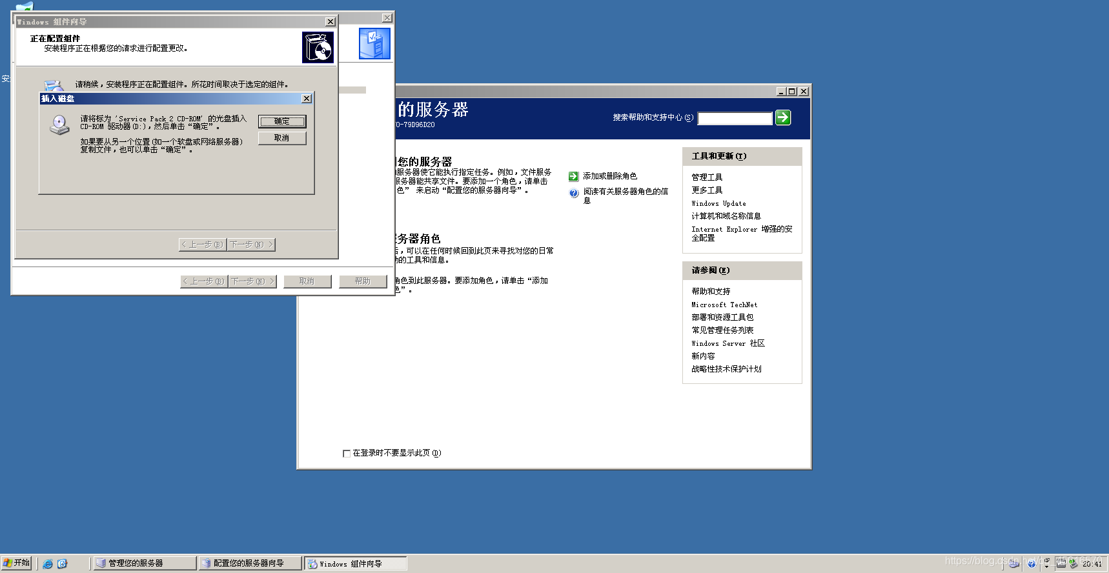Click 工具和更新(T) section header

pyautogui.click(x=742, y=156)
